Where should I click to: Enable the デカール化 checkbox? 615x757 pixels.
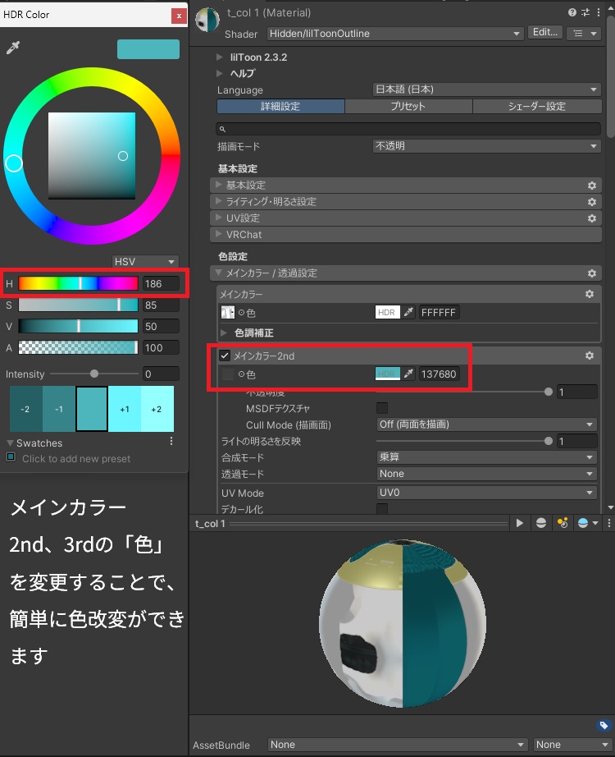[x=382, y=508]
